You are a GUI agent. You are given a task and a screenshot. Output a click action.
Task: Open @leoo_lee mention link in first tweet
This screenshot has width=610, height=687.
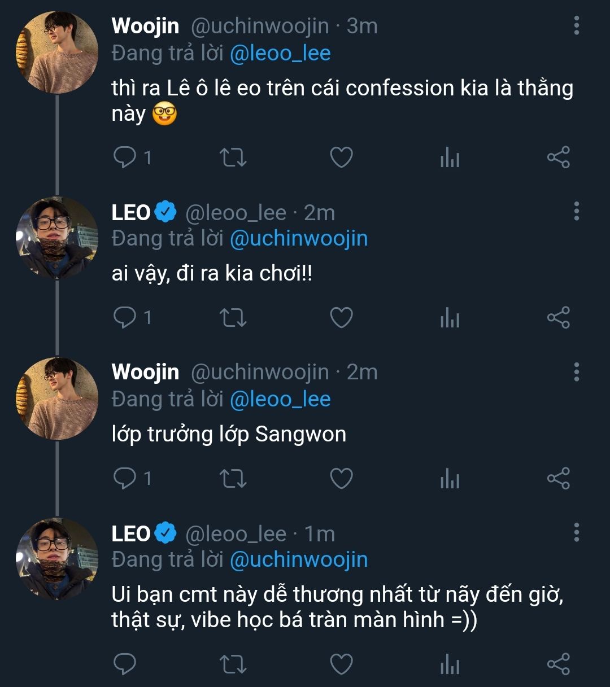click(280, 54)
